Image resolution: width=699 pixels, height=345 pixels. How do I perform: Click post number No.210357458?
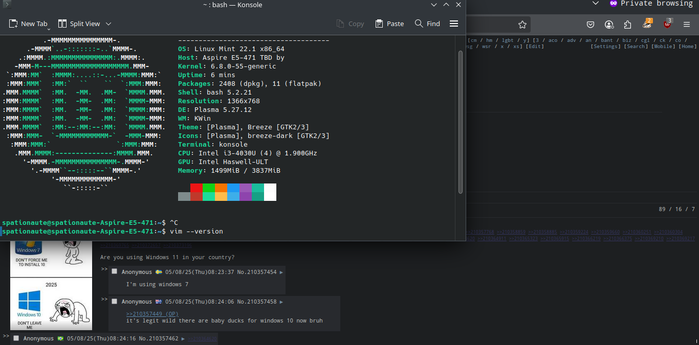pos(256,302)
